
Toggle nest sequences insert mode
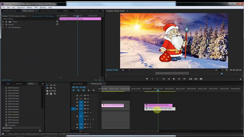74,90
